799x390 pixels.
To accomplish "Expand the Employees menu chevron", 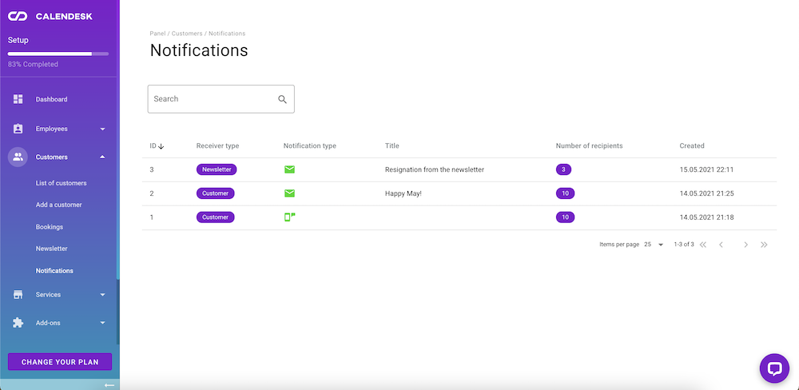I will tap(102, 129).
